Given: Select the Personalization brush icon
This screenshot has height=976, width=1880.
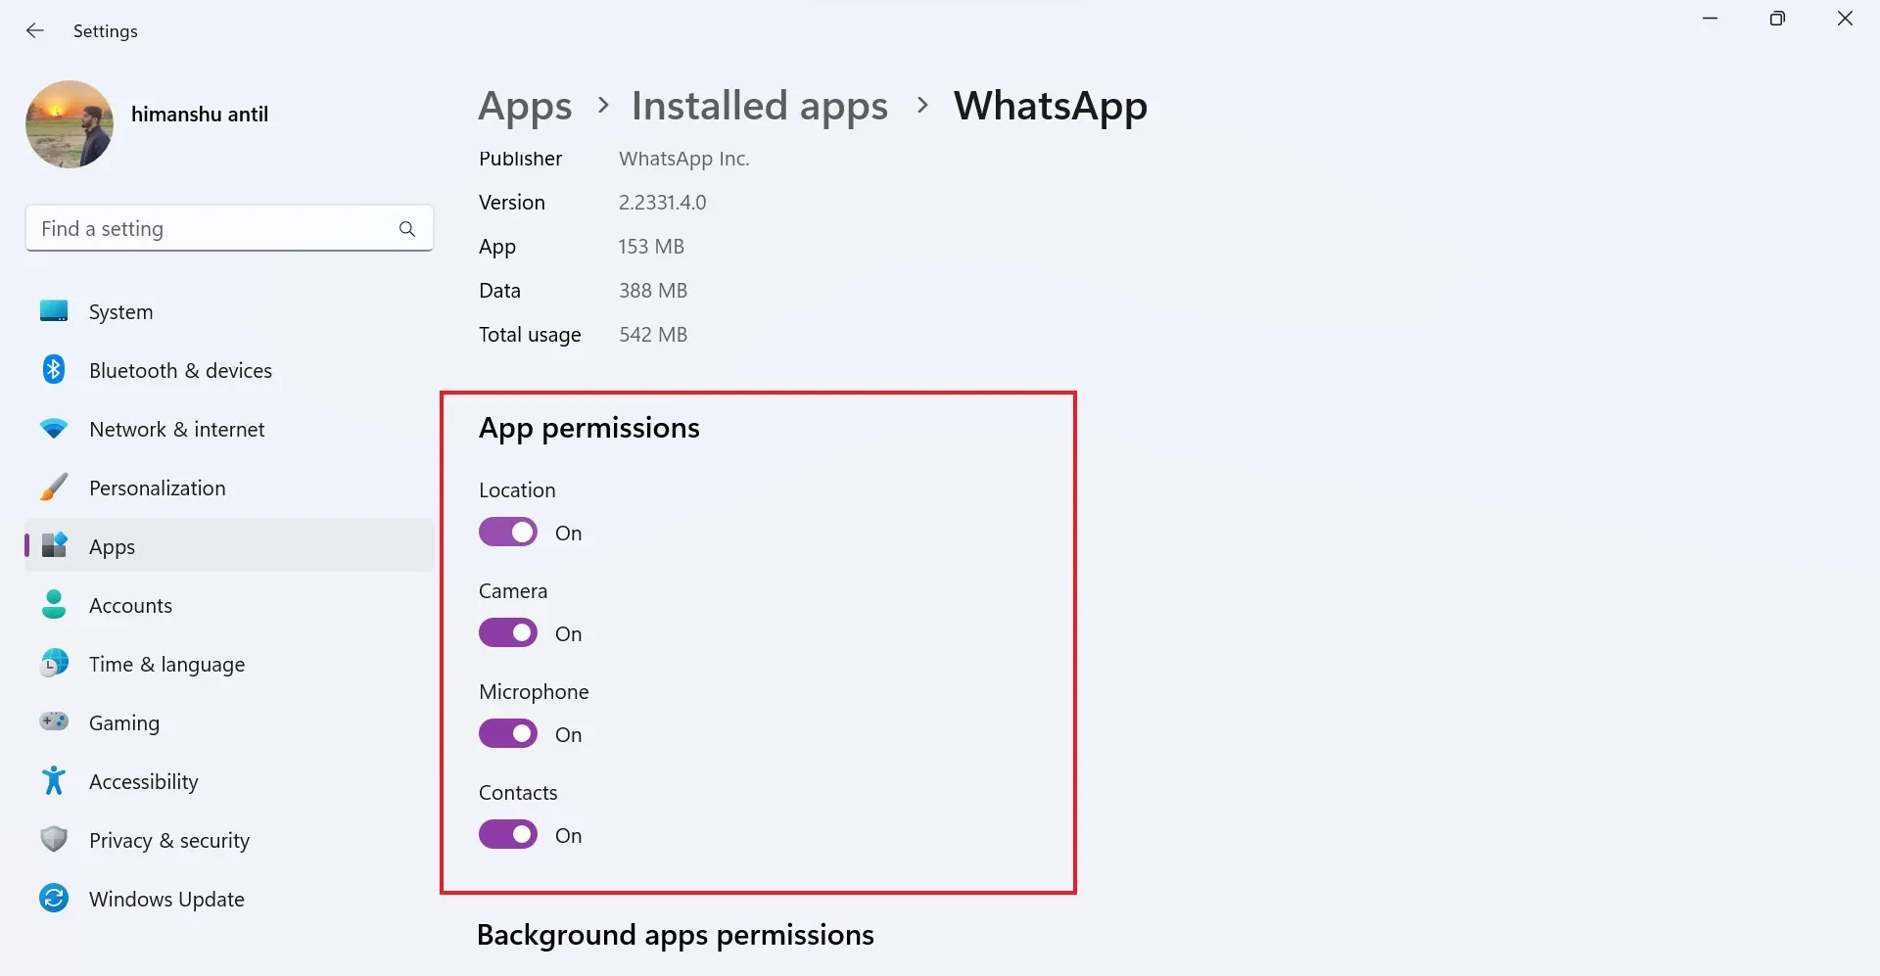Looking at the screenshot, I should 52,488.
